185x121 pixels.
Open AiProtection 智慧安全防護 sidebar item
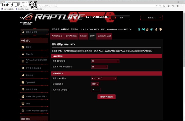coord(34,61)
